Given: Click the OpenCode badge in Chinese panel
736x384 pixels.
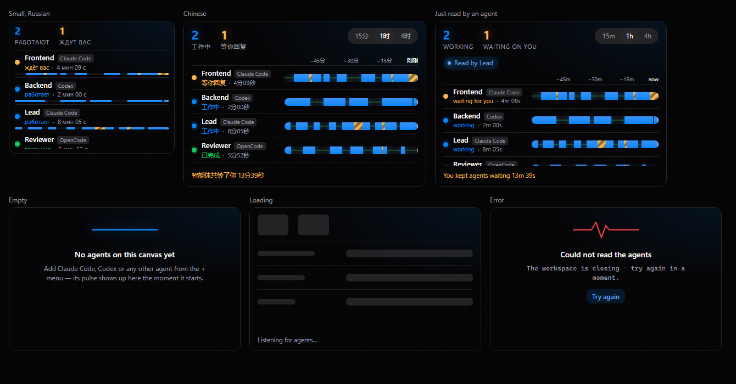Looking at the screenshot, I should coord(250,146).
